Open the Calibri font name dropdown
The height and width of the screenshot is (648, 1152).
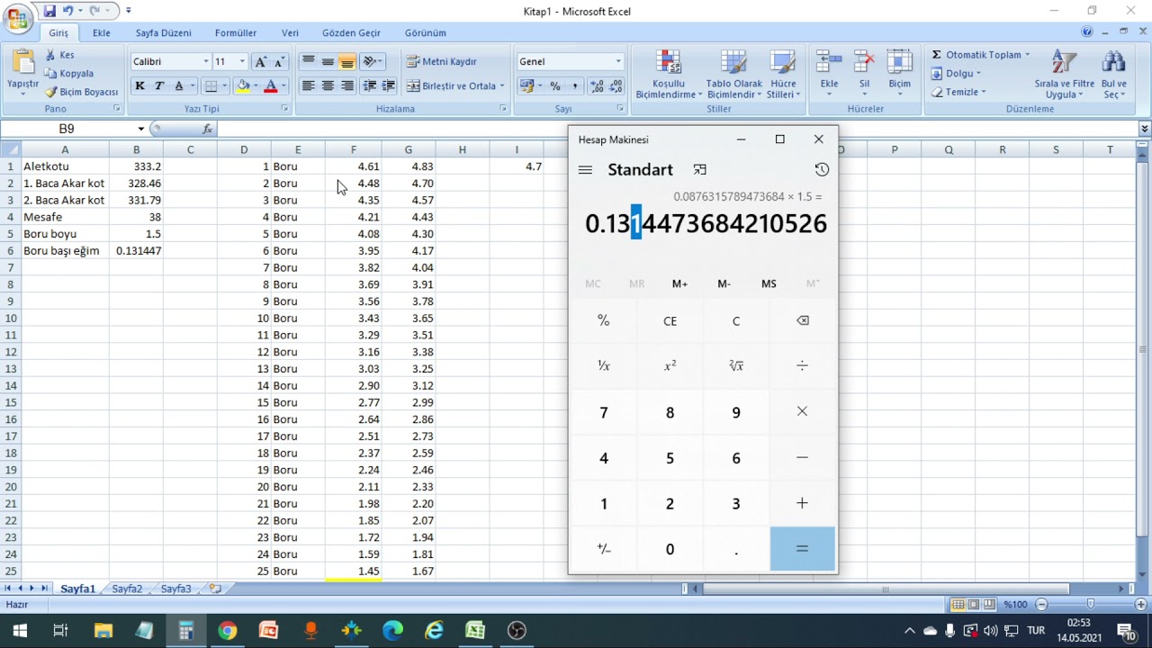tap(206, 62)
